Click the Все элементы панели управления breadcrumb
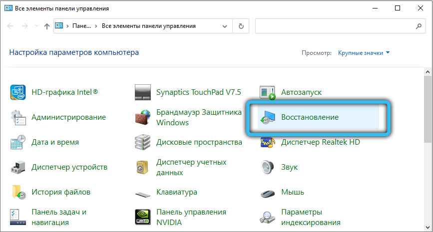 tap(148, 26)
